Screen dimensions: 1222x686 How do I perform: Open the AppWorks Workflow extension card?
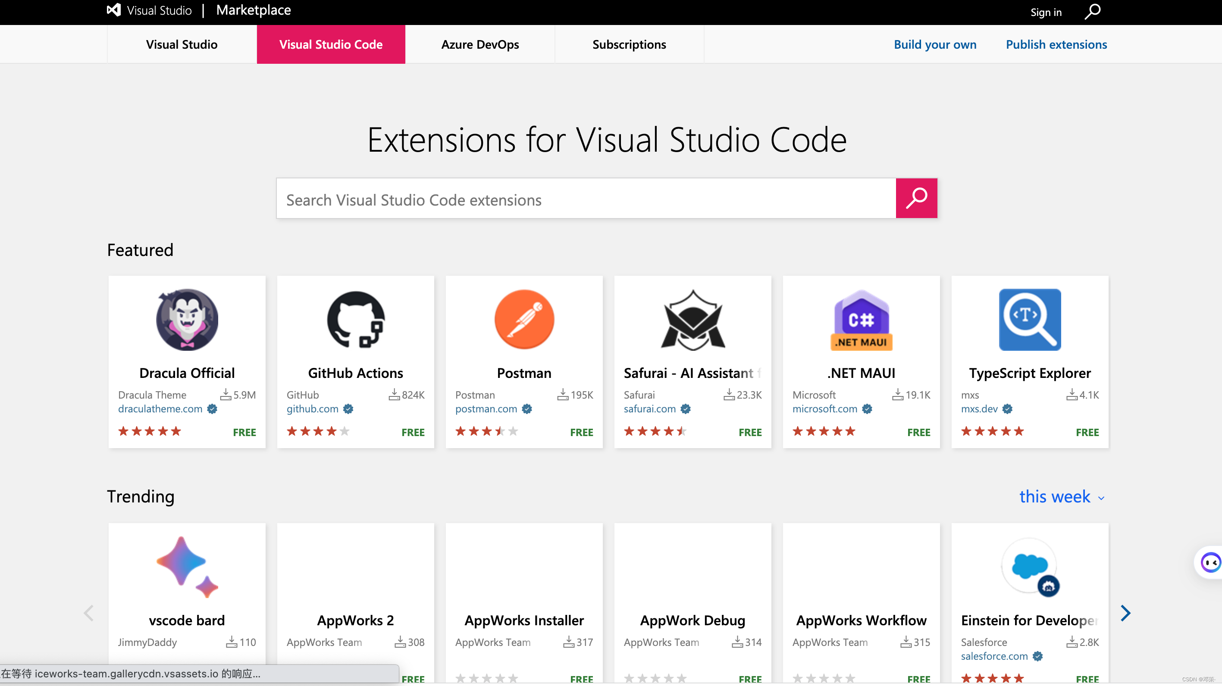[x=861, y=603]
